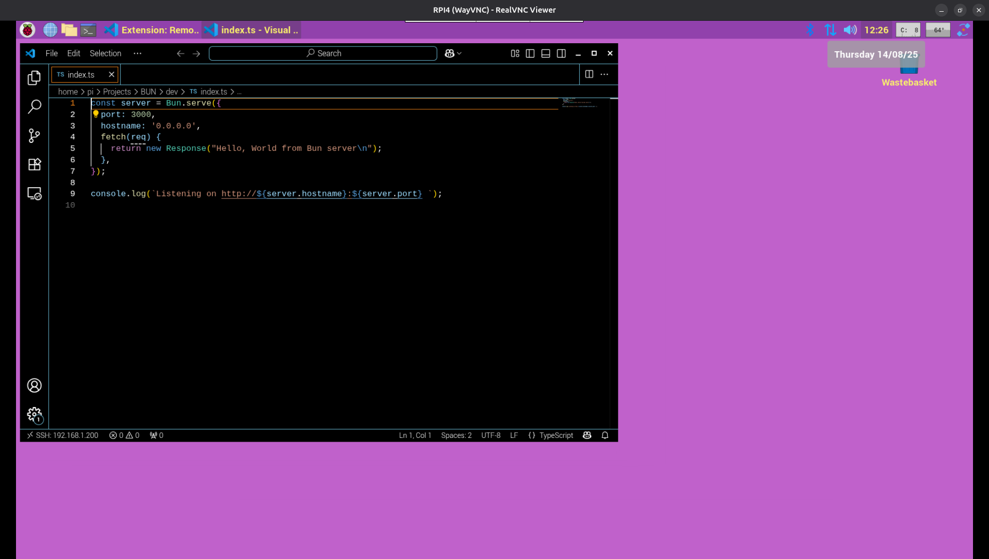989x559 pixels.
Task: Click the minimap code overview
Action: coord(579,103)
